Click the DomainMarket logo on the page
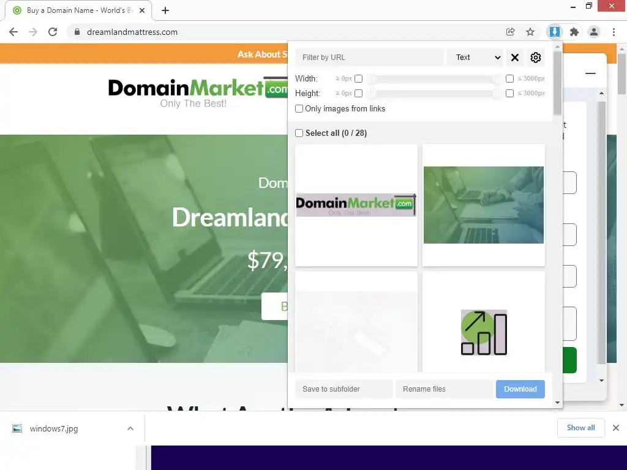627x470 pixels. pyautogui.click(x=198, y=92)
